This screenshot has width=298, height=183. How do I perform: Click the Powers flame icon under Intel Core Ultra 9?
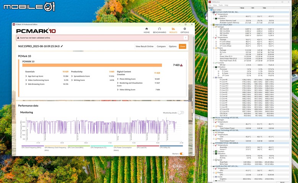pos(216,48)
